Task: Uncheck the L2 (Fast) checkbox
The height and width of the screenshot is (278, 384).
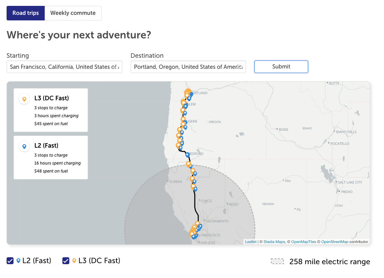Action: 10,261
